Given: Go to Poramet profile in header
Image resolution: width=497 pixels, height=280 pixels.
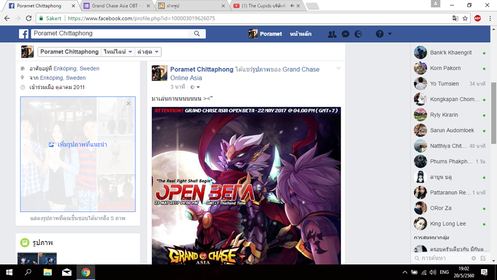Looking at the screenshot, I should coord(265,34).
